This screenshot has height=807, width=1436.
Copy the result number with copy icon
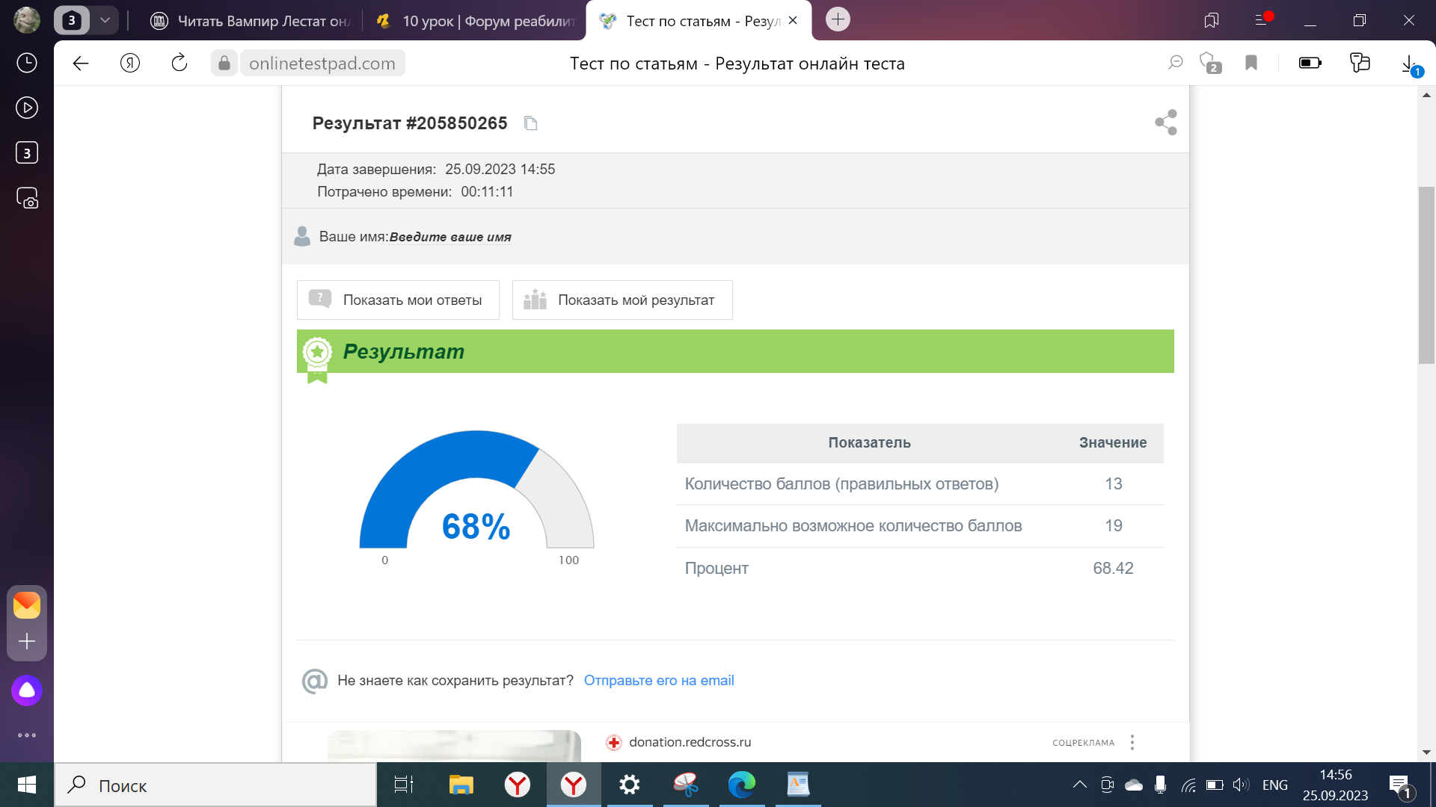tap(530, 123)
